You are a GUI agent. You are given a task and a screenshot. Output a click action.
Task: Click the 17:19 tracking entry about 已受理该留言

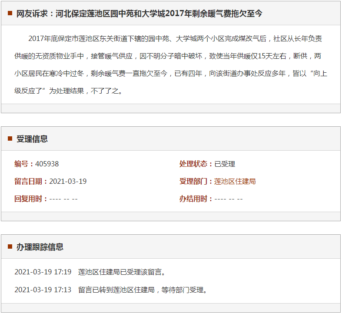[x=122, y=272]
